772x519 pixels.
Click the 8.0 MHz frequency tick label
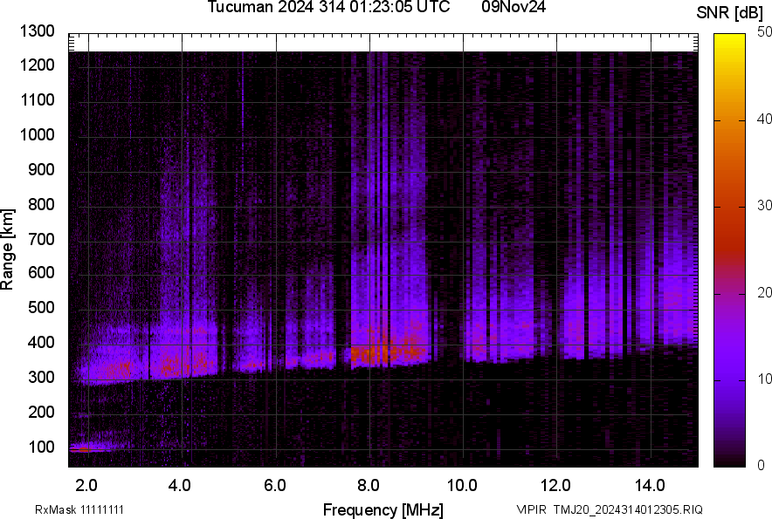pos(369,484)
